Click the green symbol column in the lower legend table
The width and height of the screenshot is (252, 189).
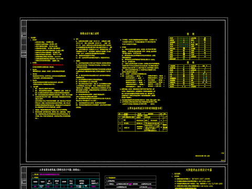coord(184,76)
